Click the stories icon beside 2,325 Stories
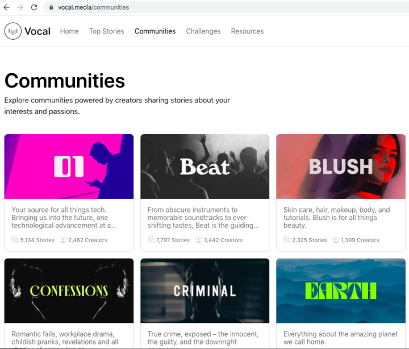409x349 pixels. pos(287,240)
